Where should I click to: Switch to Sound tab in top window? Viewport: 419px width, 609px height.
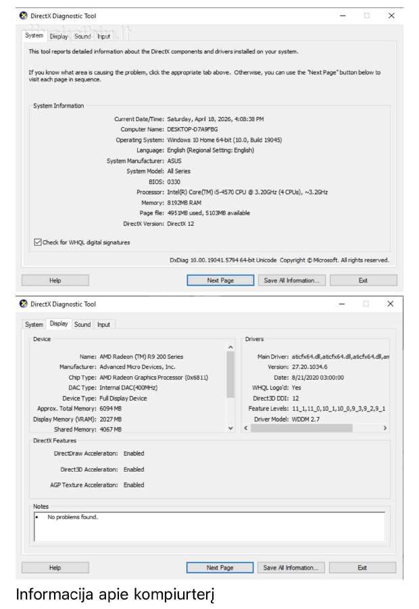coord(82,37)
